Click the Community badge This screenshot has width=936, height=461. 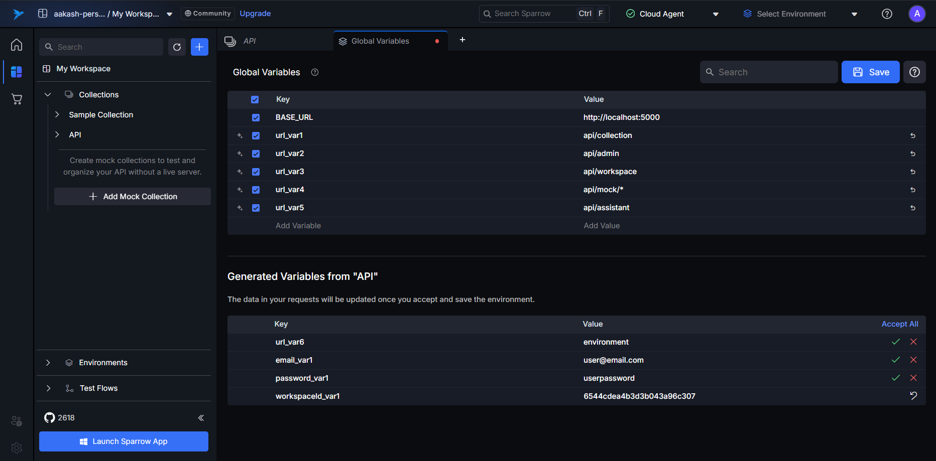(208, 14)
